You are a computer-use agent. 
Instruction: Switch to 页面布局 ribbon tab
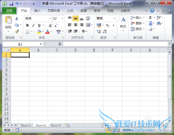coord(54,11)
